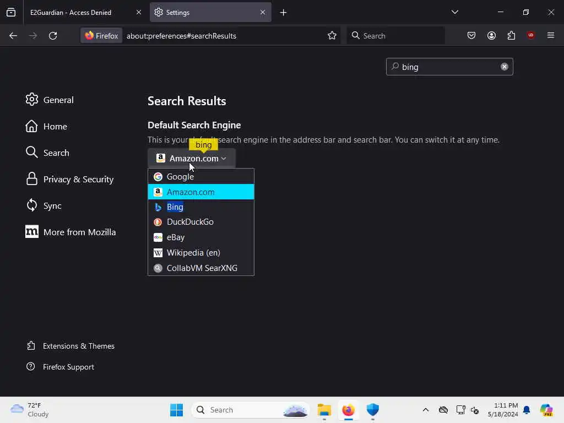Open the notification bell in the tray
564x423 pixels.
click(527, 410)
